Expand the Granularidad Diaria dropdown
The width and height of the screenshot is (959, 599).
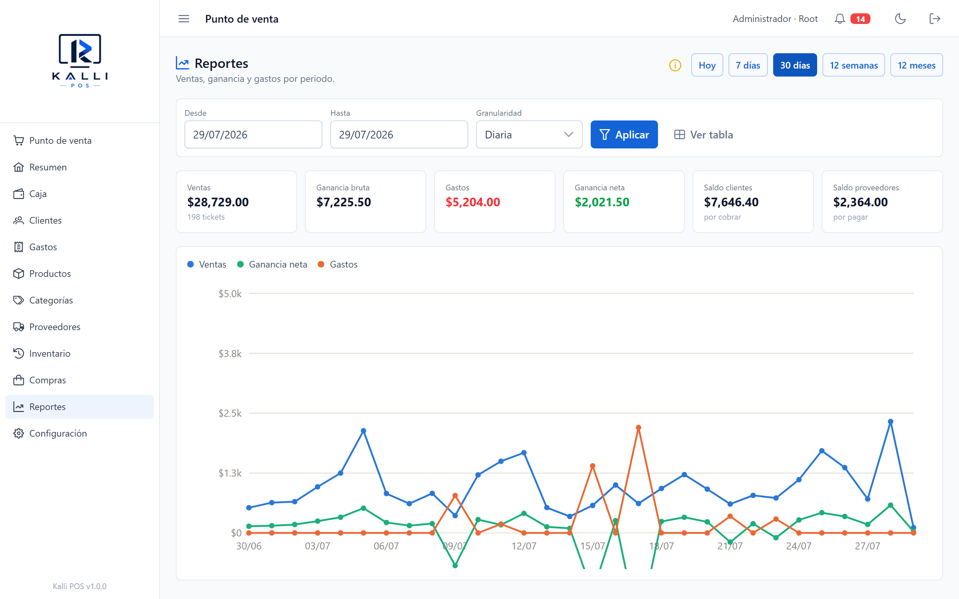pyautogui.click(x=529, y=135)
